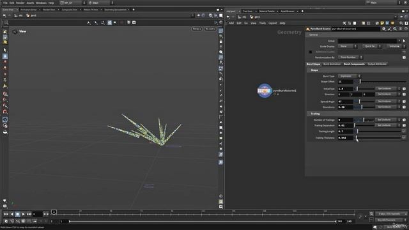This screenshot has width=409, height=230.
Task: Switch to the Render View tab
Action: (49, 10)
